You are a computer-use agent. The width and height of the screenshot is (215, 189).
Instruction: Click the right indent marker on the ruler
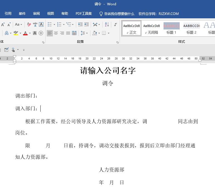pyautogui.click(x=200, y=60)
